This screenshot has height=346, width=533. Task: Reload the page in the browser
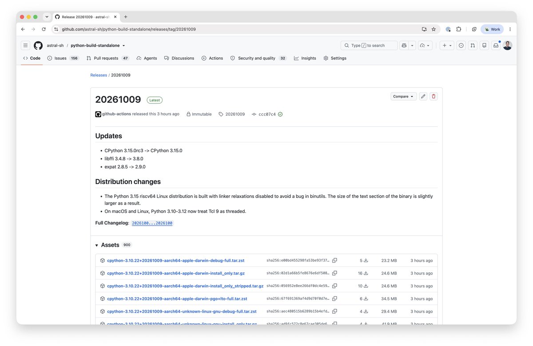pyautogui.click(x=44, y=29)
